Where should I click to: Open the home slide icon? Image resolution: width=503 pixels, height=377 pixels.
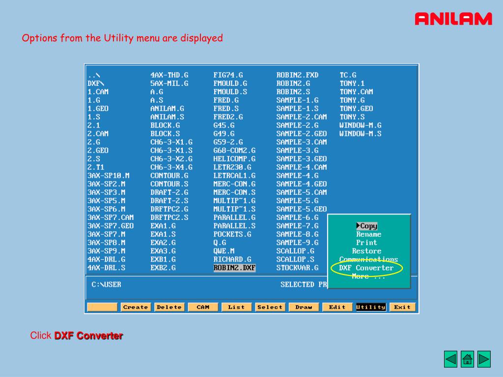[x=468, y=359]
